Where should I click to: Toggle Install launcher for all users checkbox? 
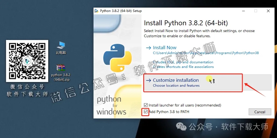(146, 105)
